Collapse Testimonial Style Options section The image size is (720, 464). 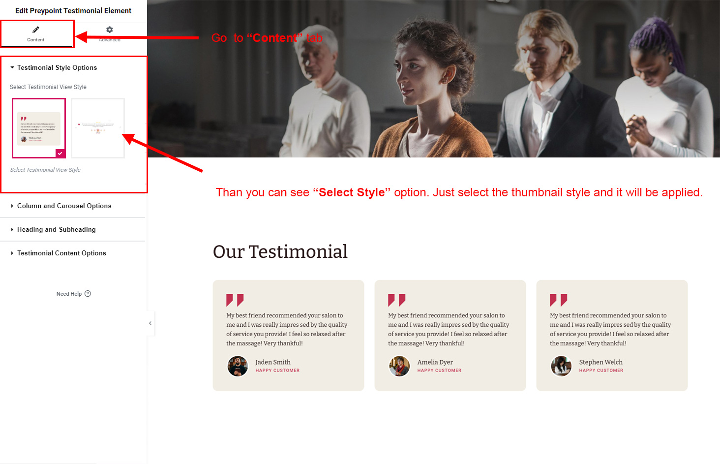[x=54, y=67]
